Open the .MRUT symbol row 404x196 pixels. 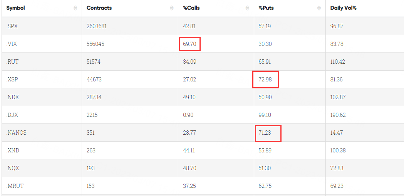point(15,186)
